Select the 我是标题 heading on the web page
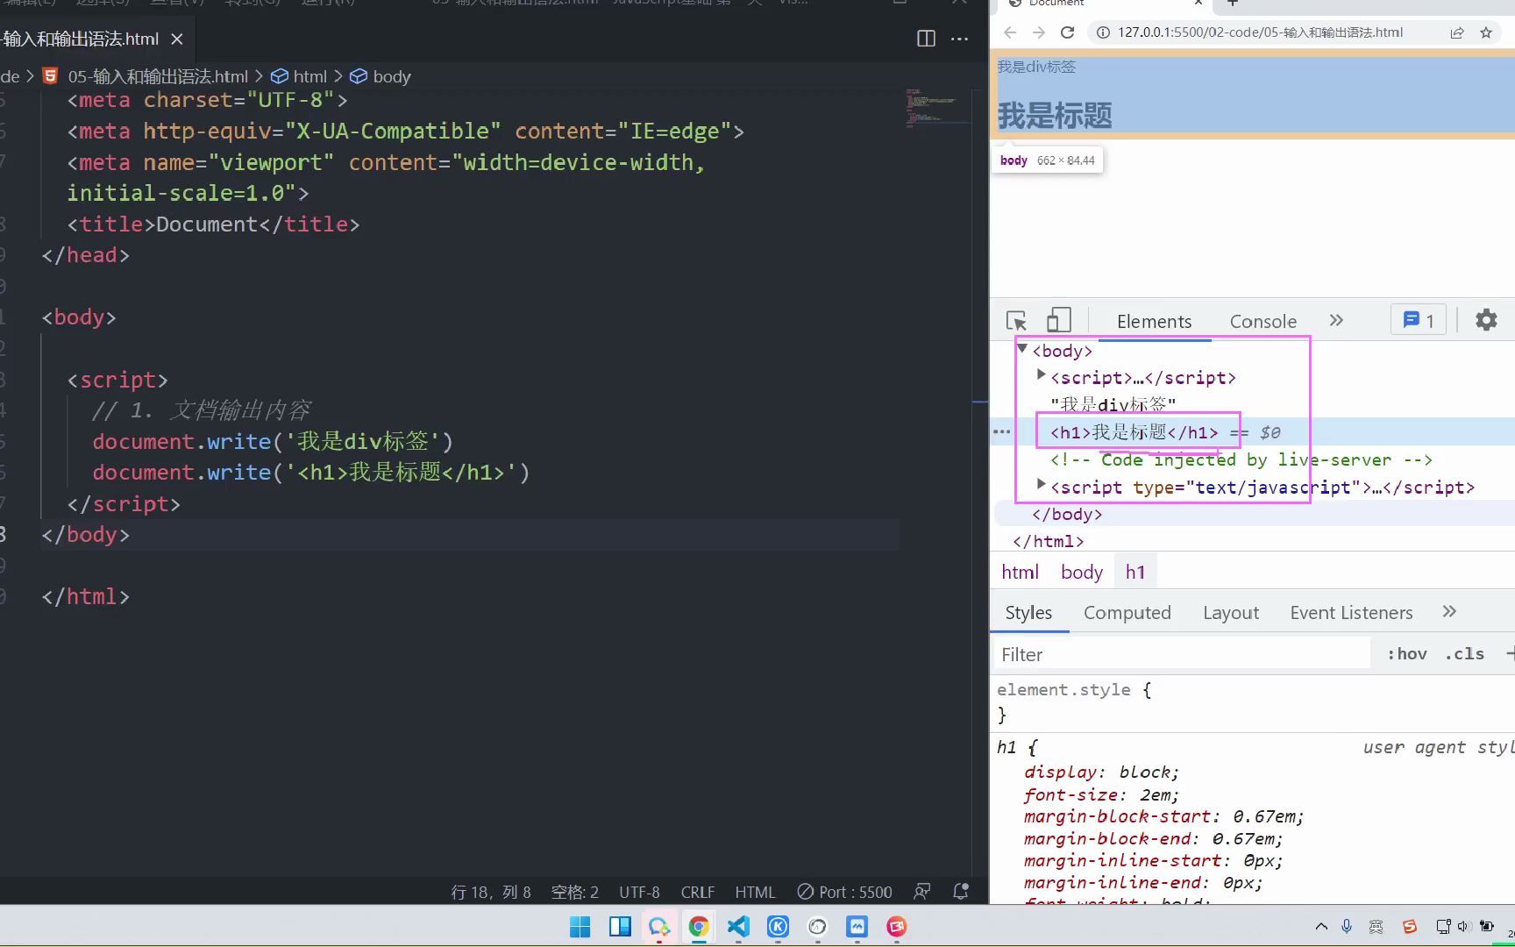This screenshot has width=1515, height=947. coord(1055,116)
